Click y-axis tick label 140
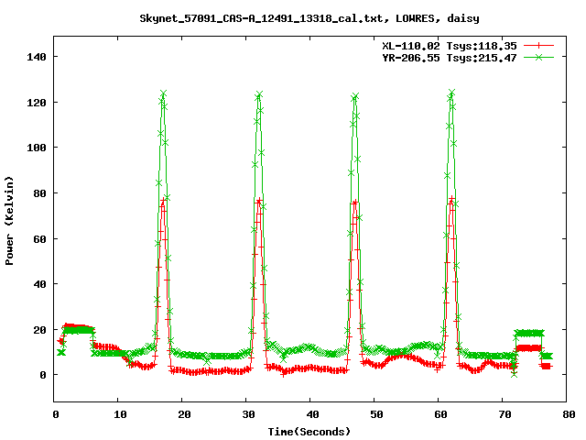 [x=37, y=57]
